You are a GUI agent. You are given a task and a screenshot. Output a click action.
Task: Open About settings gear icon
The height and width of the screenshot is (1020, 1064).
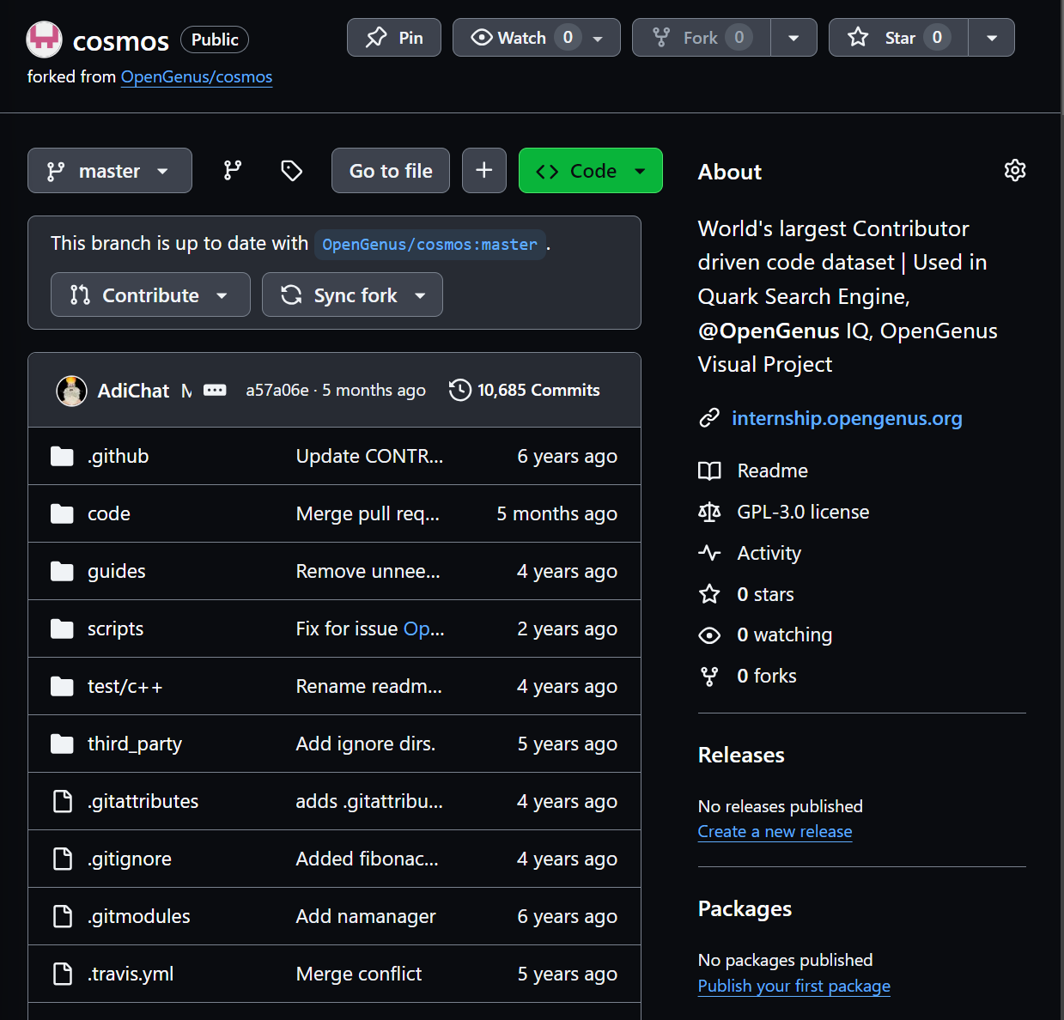click(x=1015, y=171)
